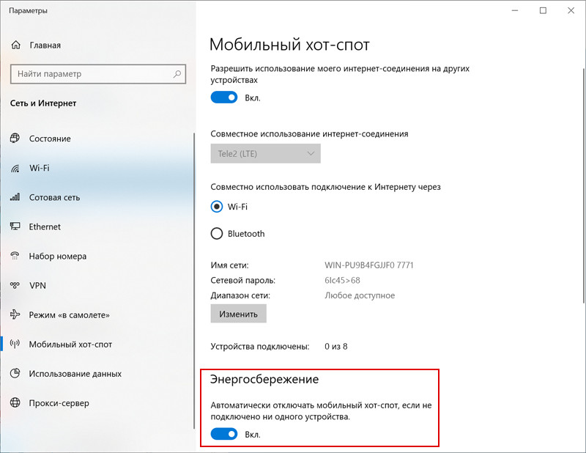Select the Wi-Fi signal icon in sidebar

pos(15,168)
